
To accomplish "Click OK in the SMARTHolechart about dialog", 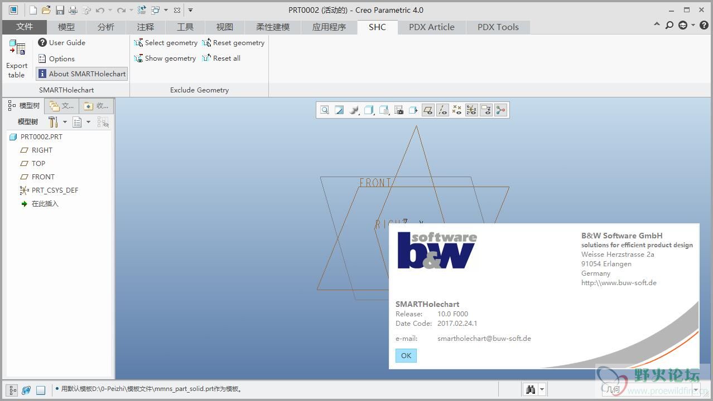I will pos(406,355).
